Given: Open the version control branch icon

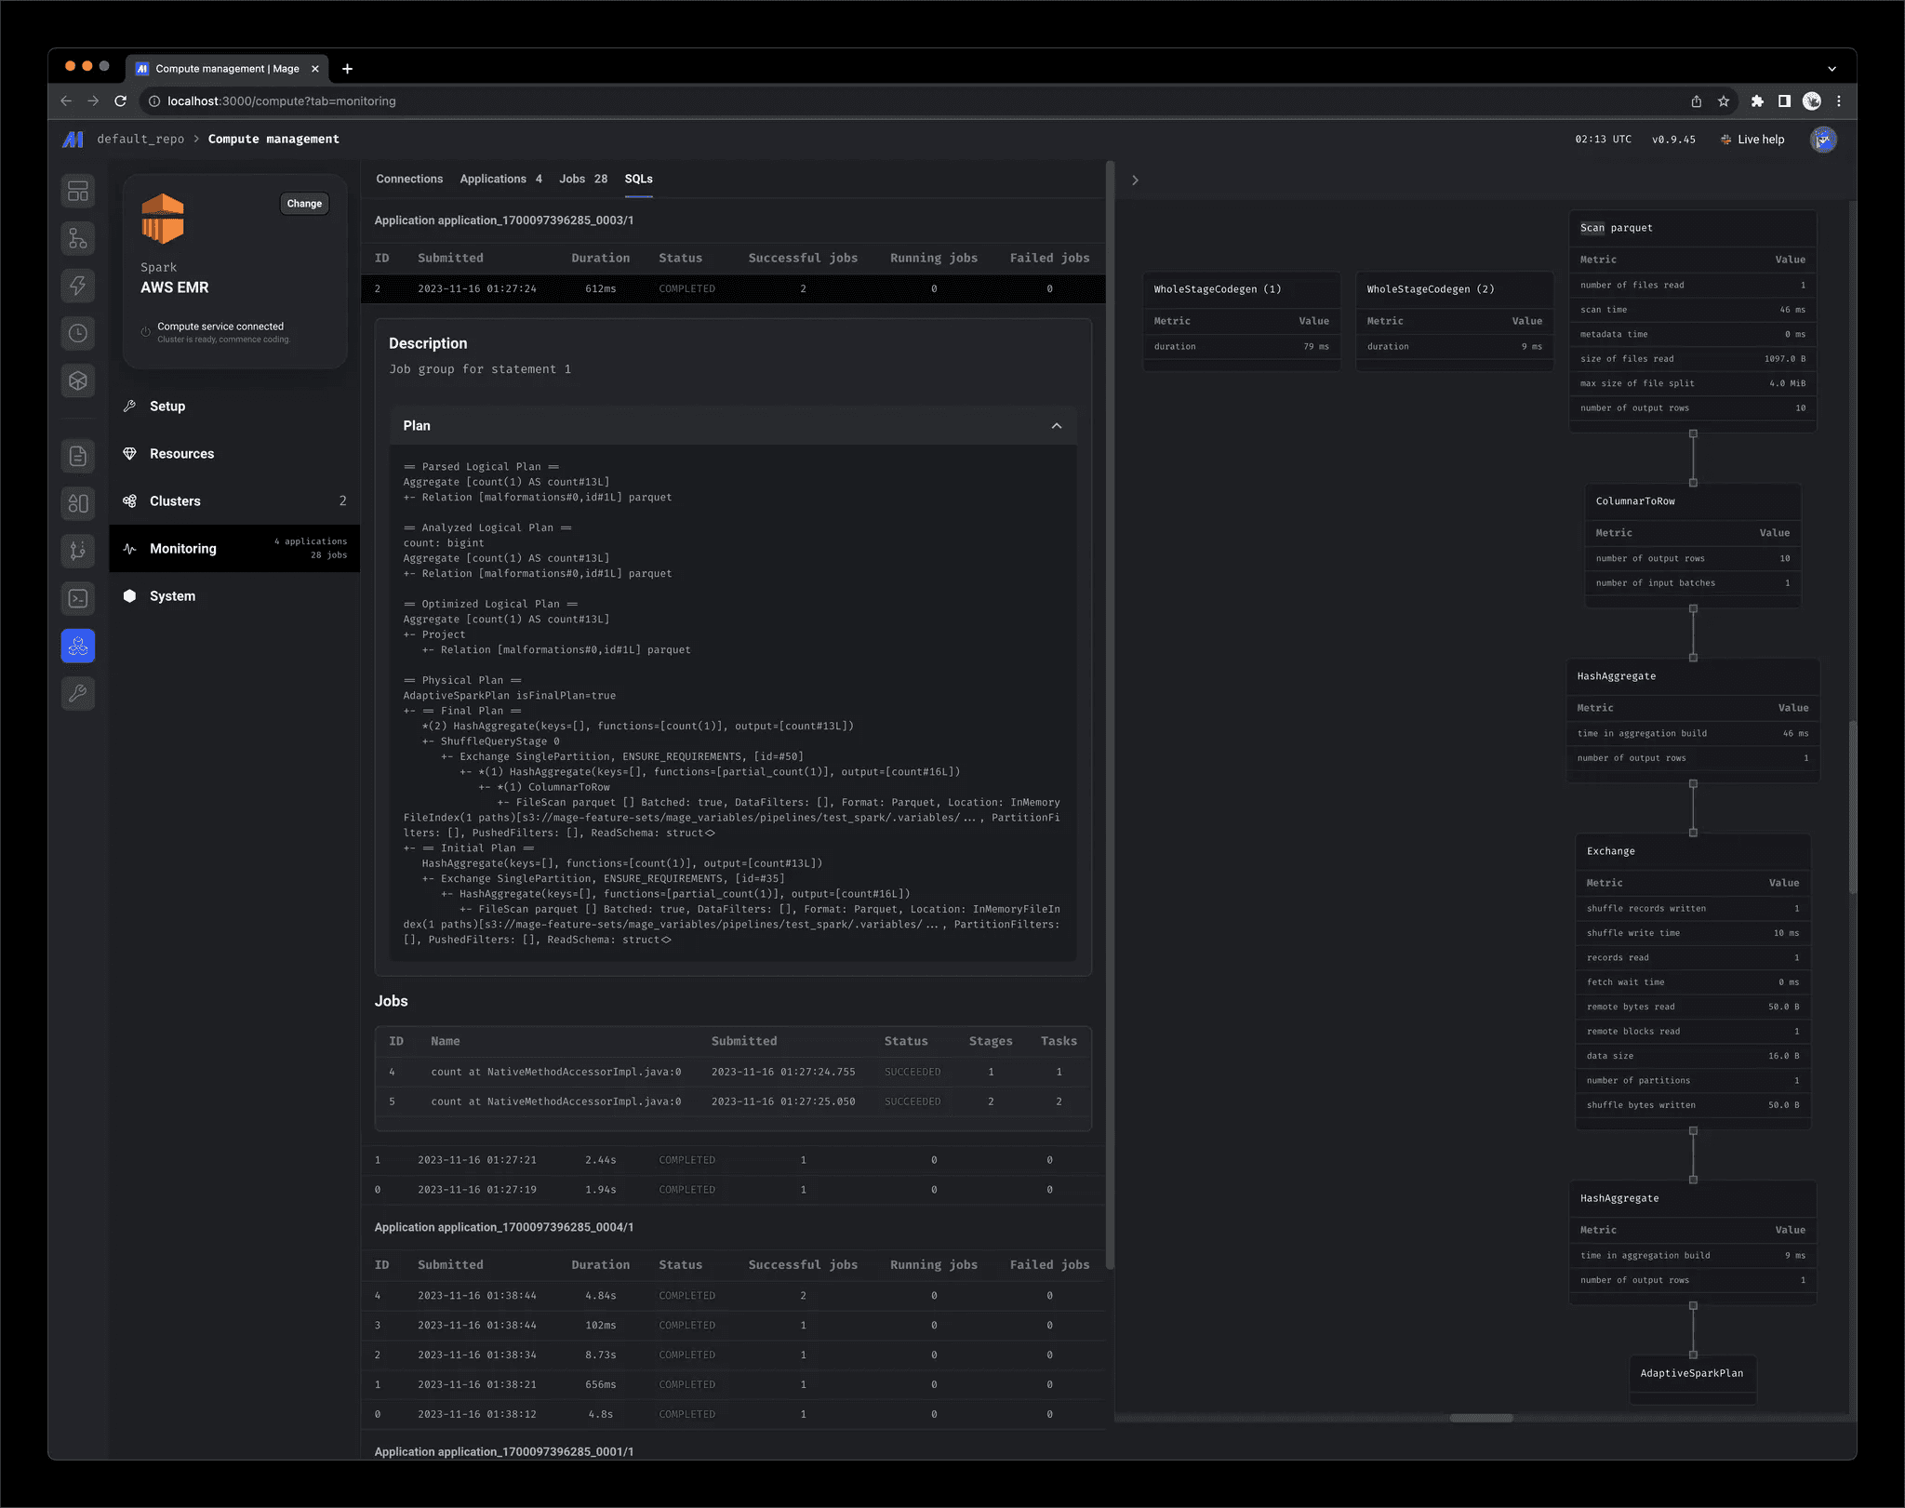Looking at the screenshot, I should (x=78, y=551).
